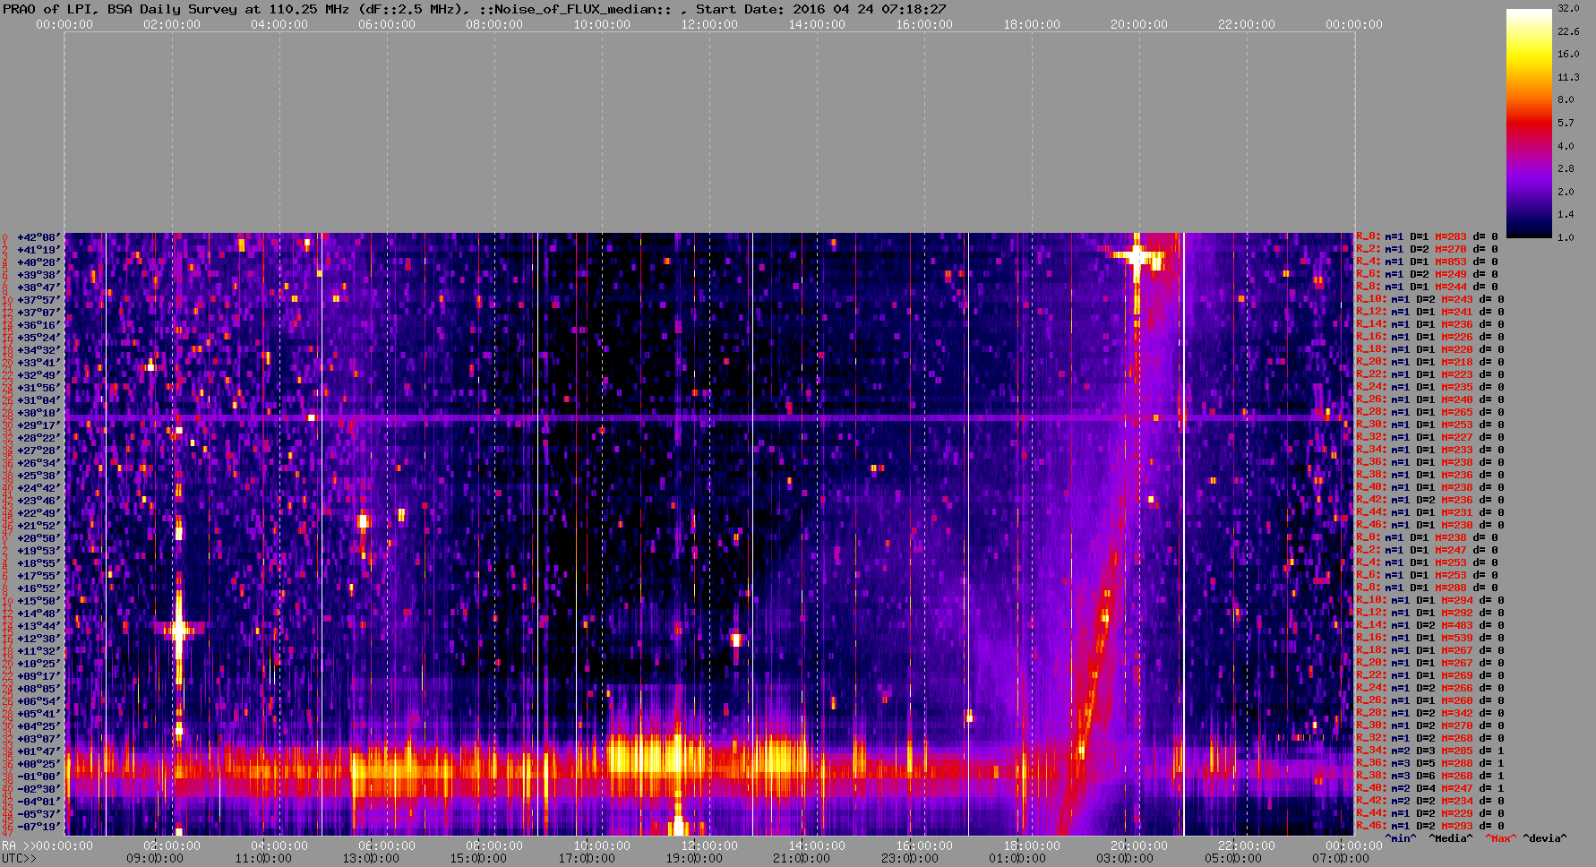This screenshot has height=867, width=1596.
Task: Click the 11.3 color scale value
Action: point(1568,77)
